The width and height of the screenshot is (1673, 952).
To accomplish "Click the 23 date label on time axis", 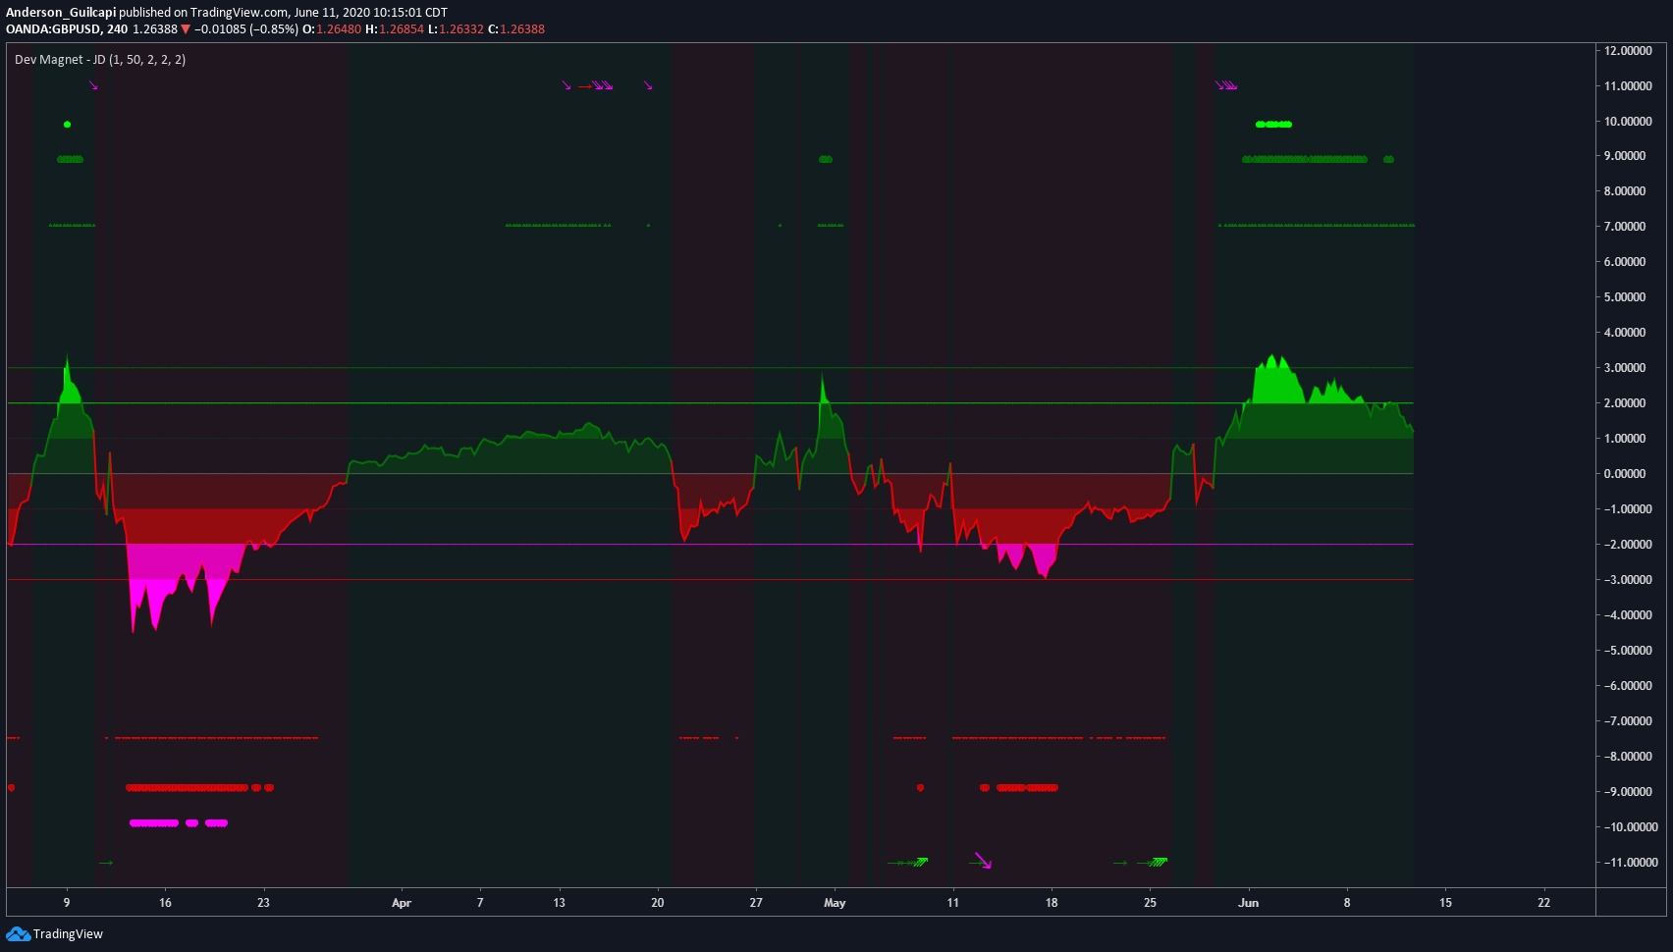I will 263,903.
